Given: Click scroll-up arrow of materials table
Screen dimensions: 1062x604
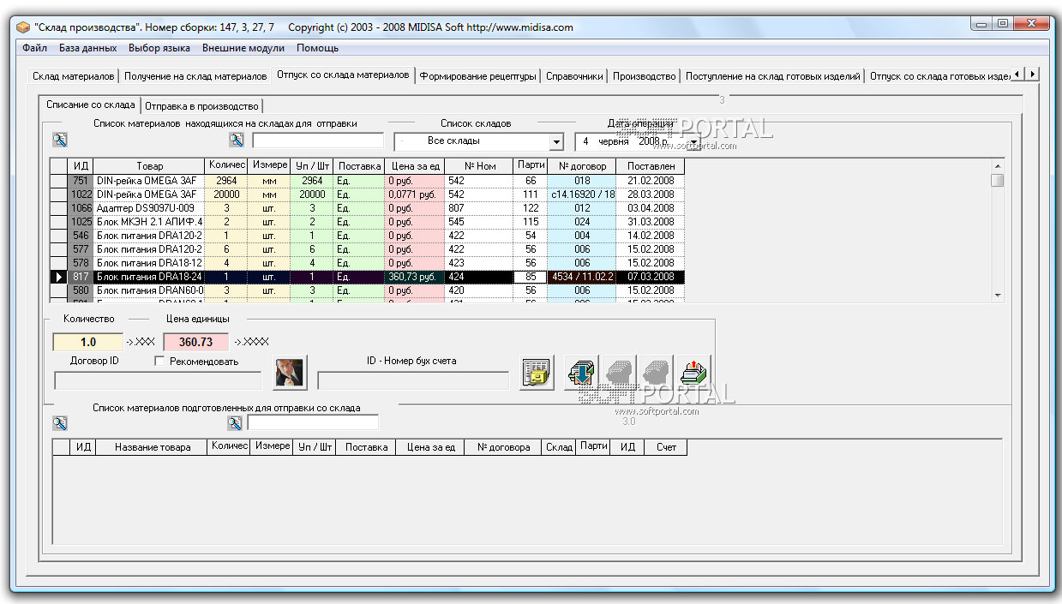Looking at the screenshot, I should 997,165.
